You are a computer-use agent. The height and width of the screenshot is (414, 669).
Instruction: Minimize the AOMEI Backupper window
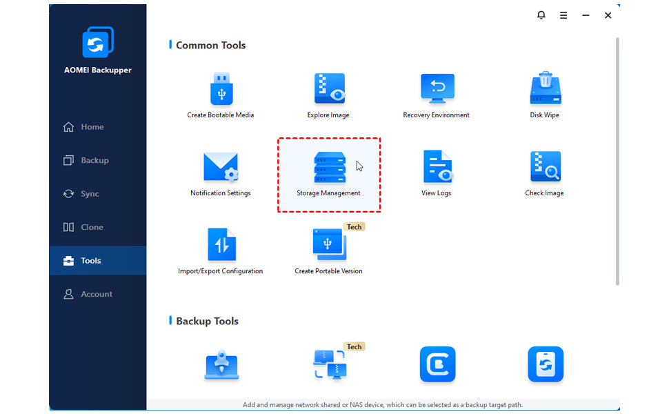[x=586, y=15]
